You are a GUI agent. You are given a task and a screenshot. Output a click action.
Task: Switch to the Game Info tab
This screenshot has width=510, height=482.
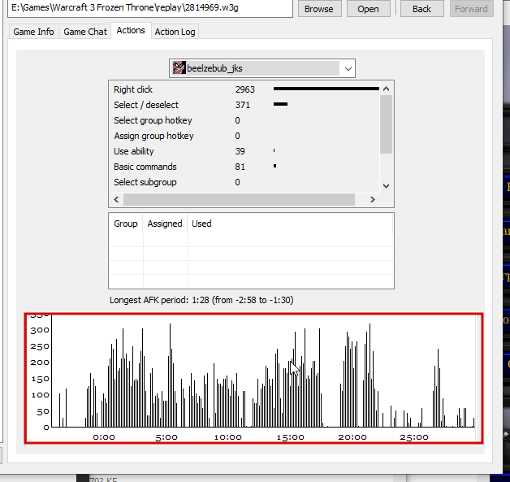tap(33, 32)
